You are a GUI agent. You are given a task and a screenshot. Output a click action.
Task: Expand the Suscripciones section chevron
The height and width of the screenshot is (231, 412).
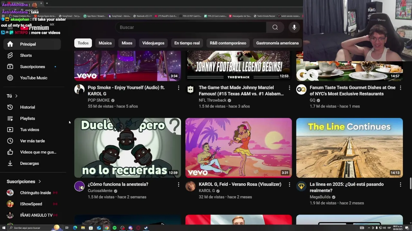40,182
